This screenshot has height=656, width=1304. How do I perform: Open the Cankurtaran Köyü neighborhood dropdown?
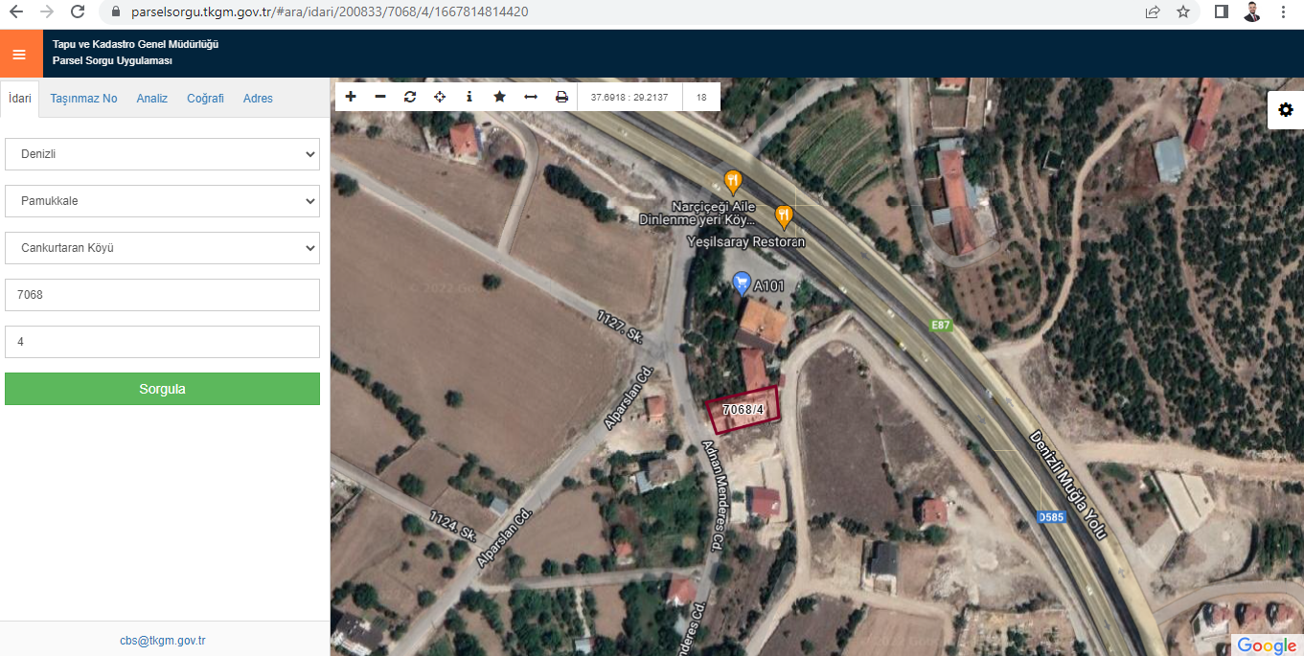pyautogui.click(x=162, y=248)
